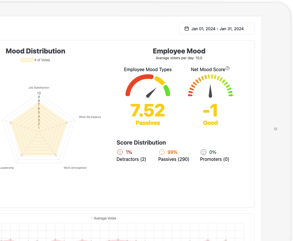
Task: Click the -1 net mood score value
Action: [x=210, y=110]
